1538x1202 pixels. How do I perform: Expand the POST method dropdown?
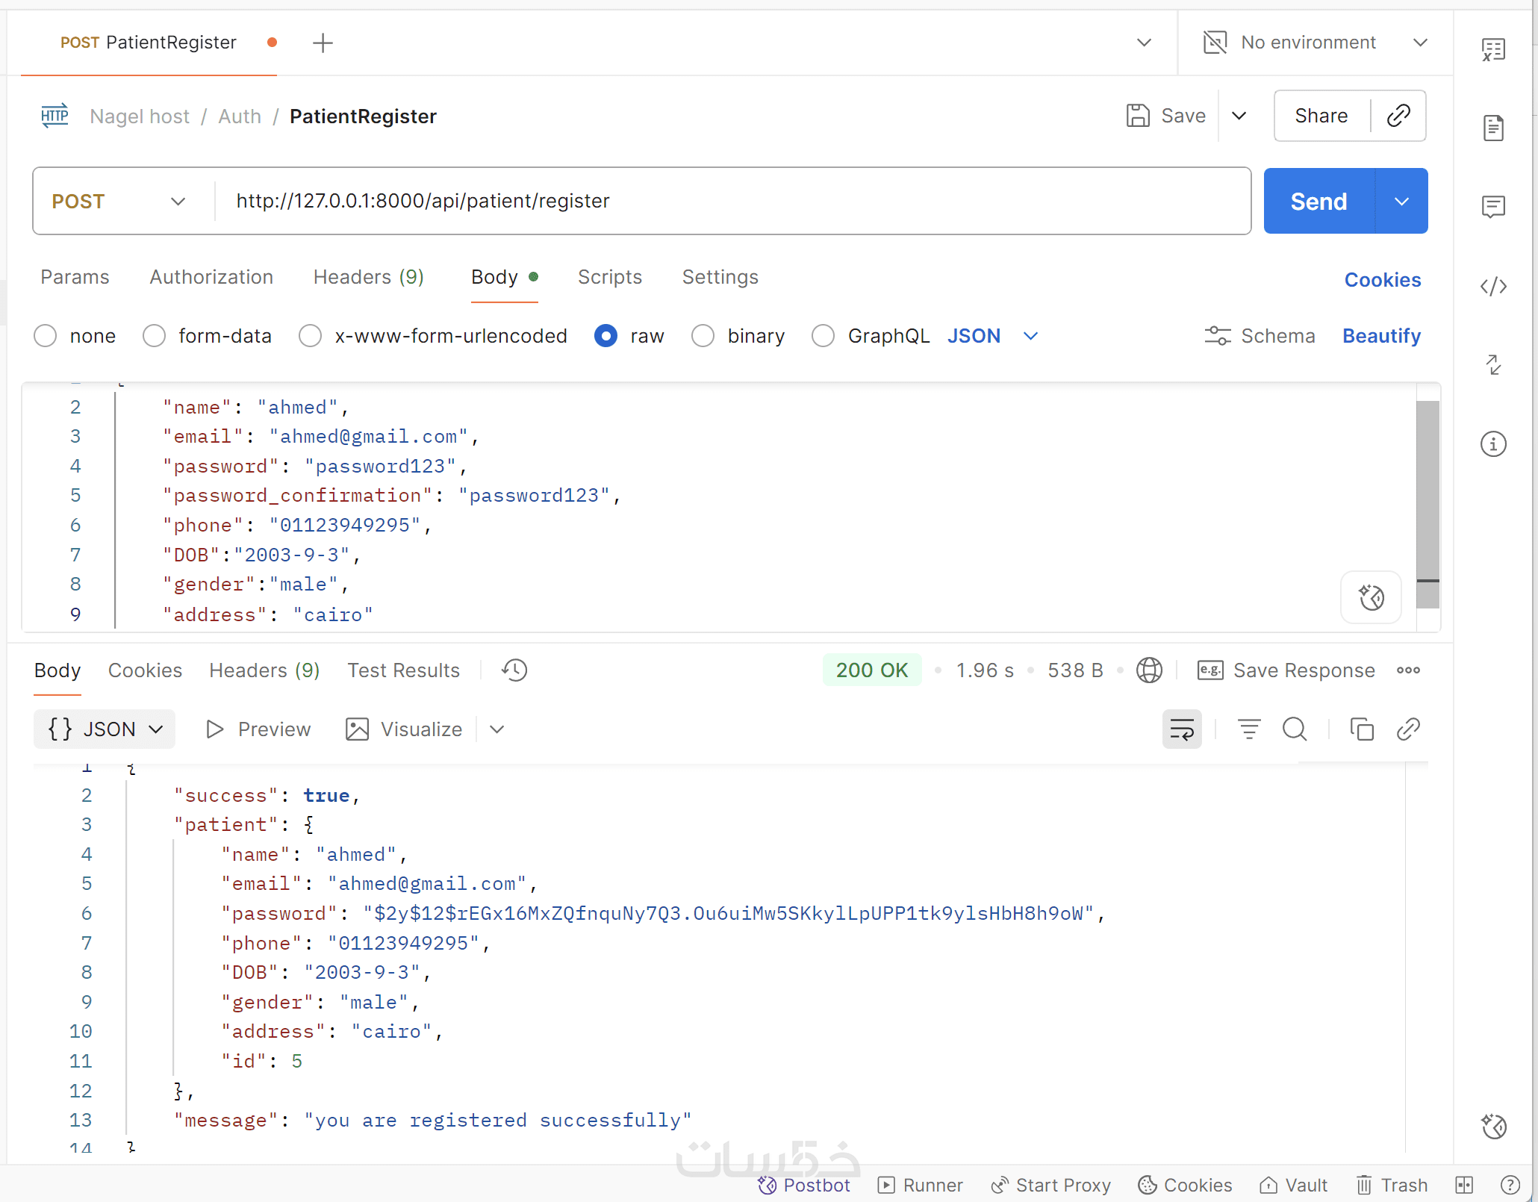[178, 202]
